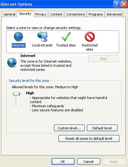The width and height of the screenshot is (128, 167).
Task: Click the security level slider handle
Action: point(16,94)
